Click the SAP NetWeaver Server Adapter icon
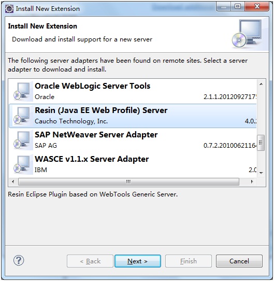This screenshot has width=274, height=281. click(x=22, y=140)
